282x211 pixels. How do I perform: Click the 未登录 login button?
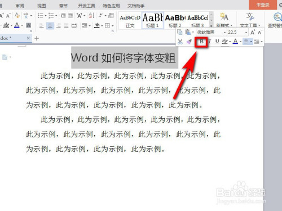(x=263, y=5)
